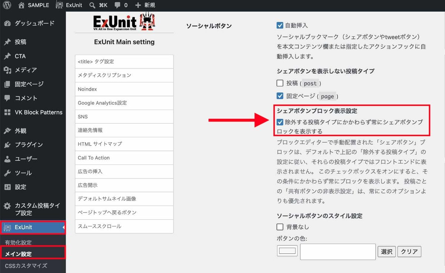Image resolution: width=445 pixels, height=273 pixels.
Task: Jump to 広告の挿入 section
Action: pyautogui.click(x=124, y=172)
